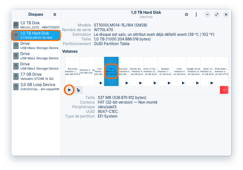Maximize the Disques window
The image size is (243, 170).
point(217,15)
